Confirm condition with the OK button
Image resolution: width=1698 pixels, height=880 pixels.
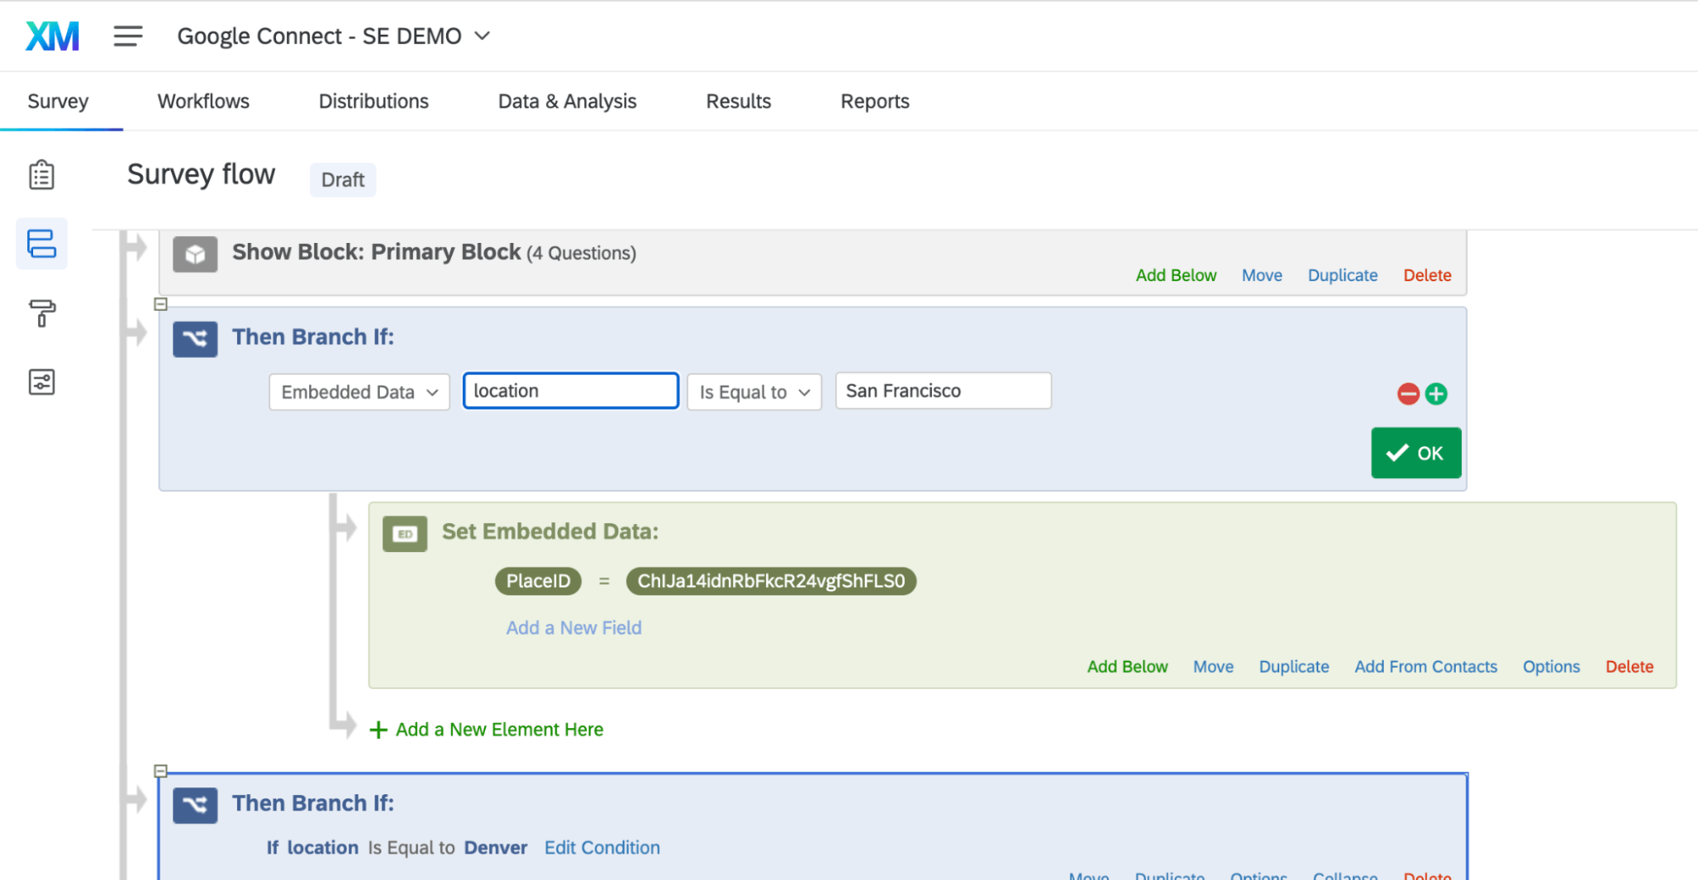pyautogui.click(x=1416, y=453)
